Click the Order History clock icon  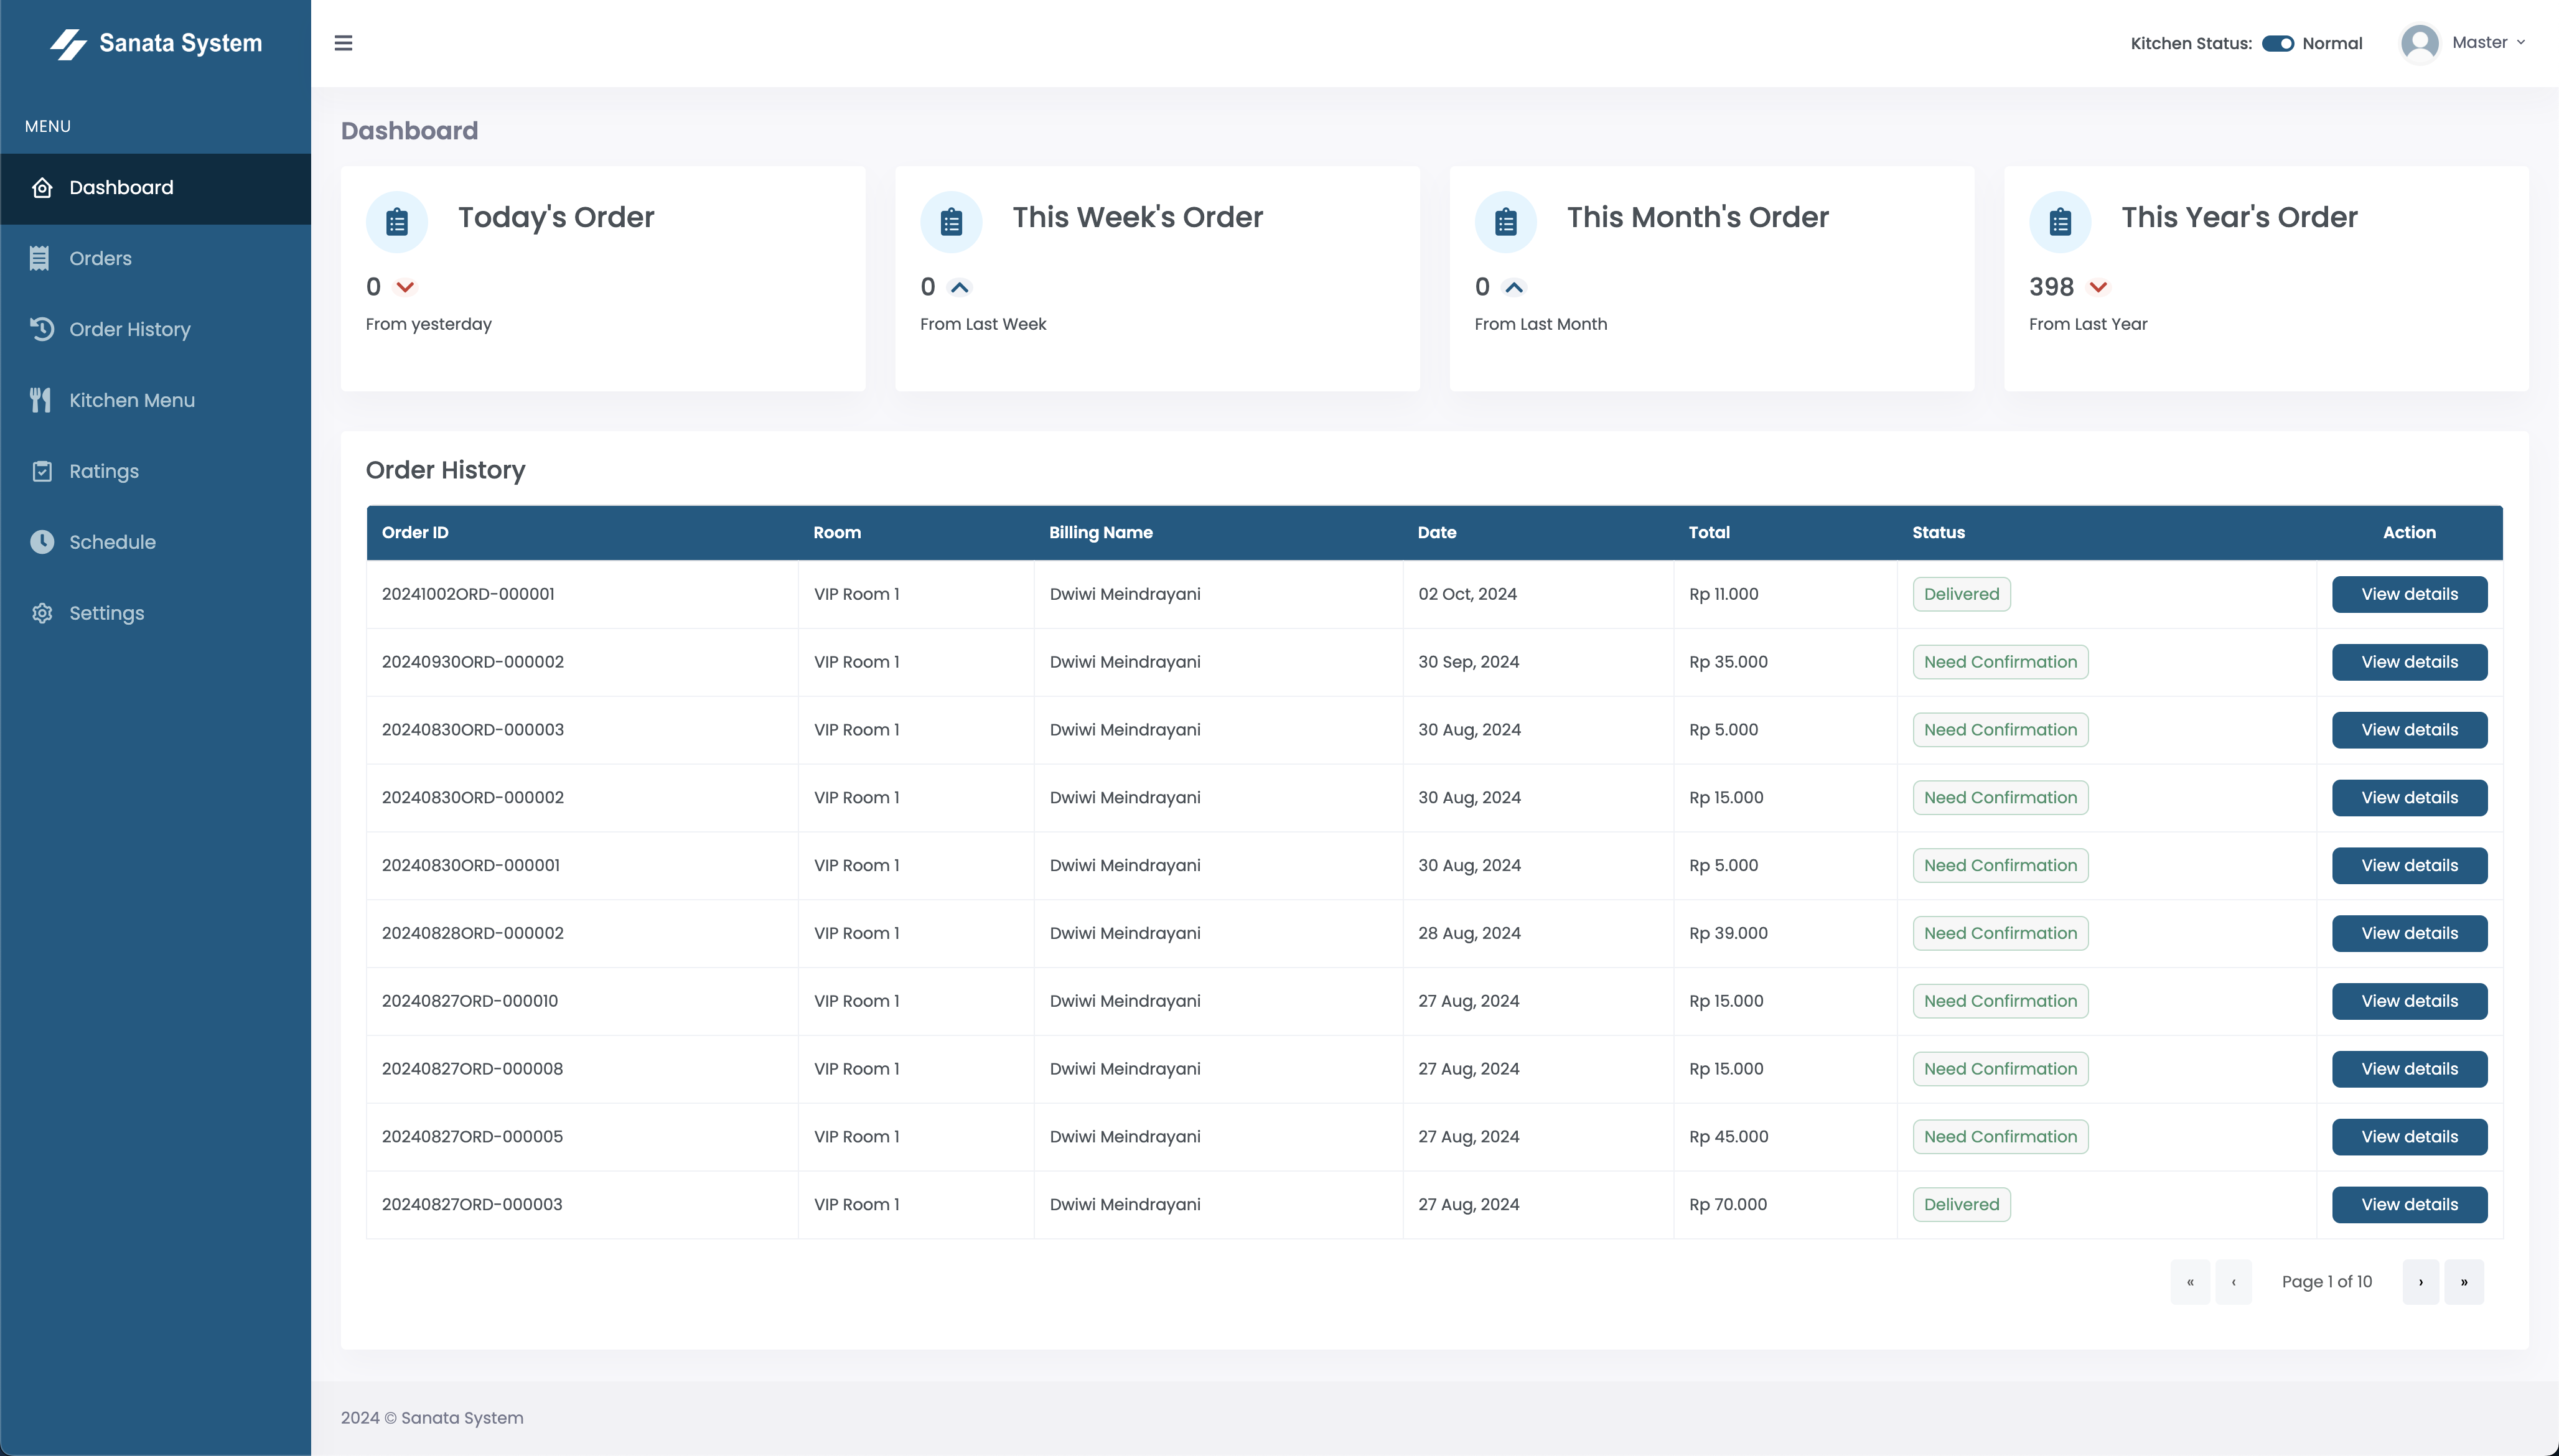(41, 329)
